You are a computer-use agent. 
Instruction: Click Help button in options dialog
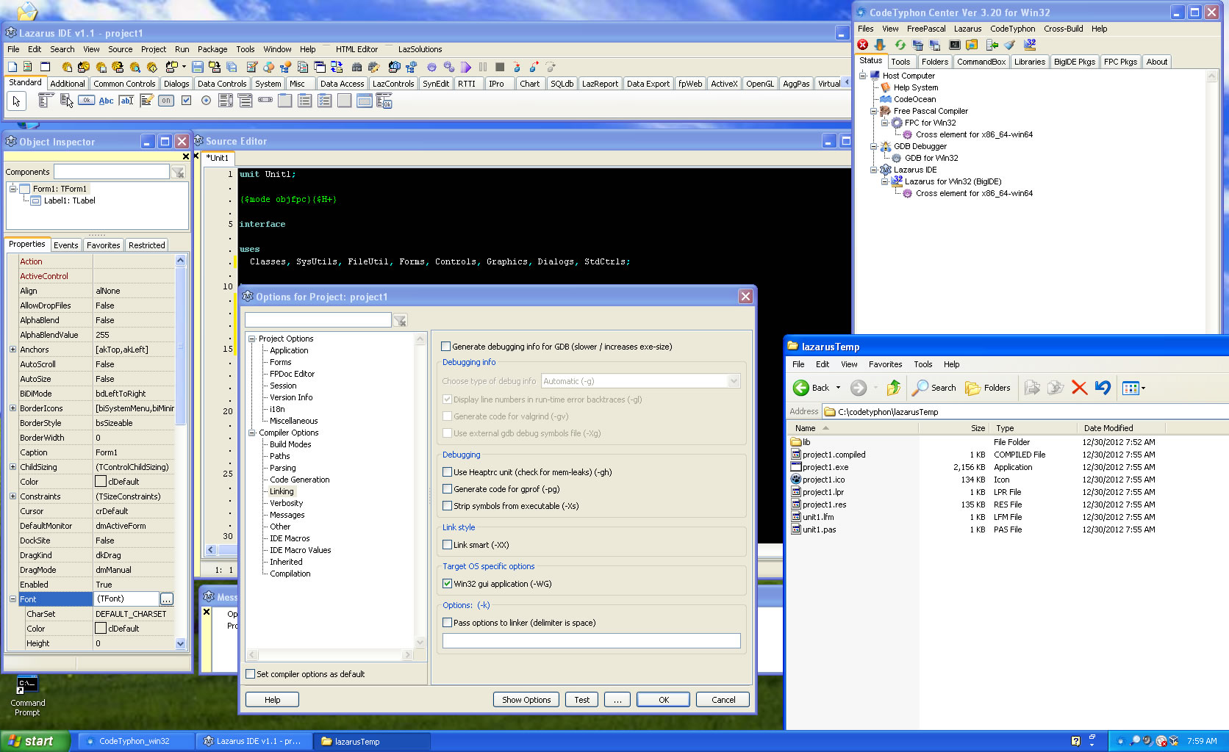coord(272,700)
